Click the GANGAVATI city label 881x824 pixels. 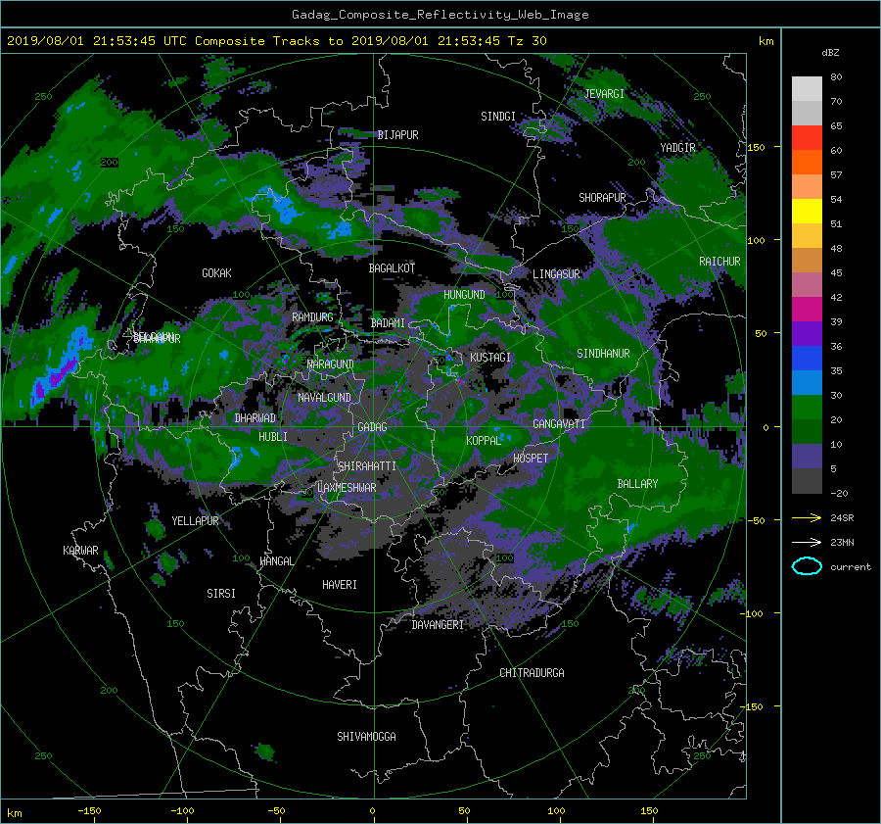[x=559, y=424]
